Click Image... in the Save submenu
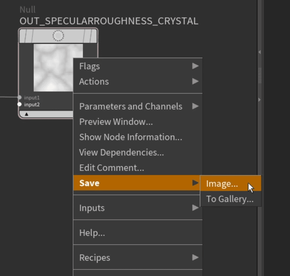This screenshot has width=290, height=276. pyautogui.click(x=222, y=184)
